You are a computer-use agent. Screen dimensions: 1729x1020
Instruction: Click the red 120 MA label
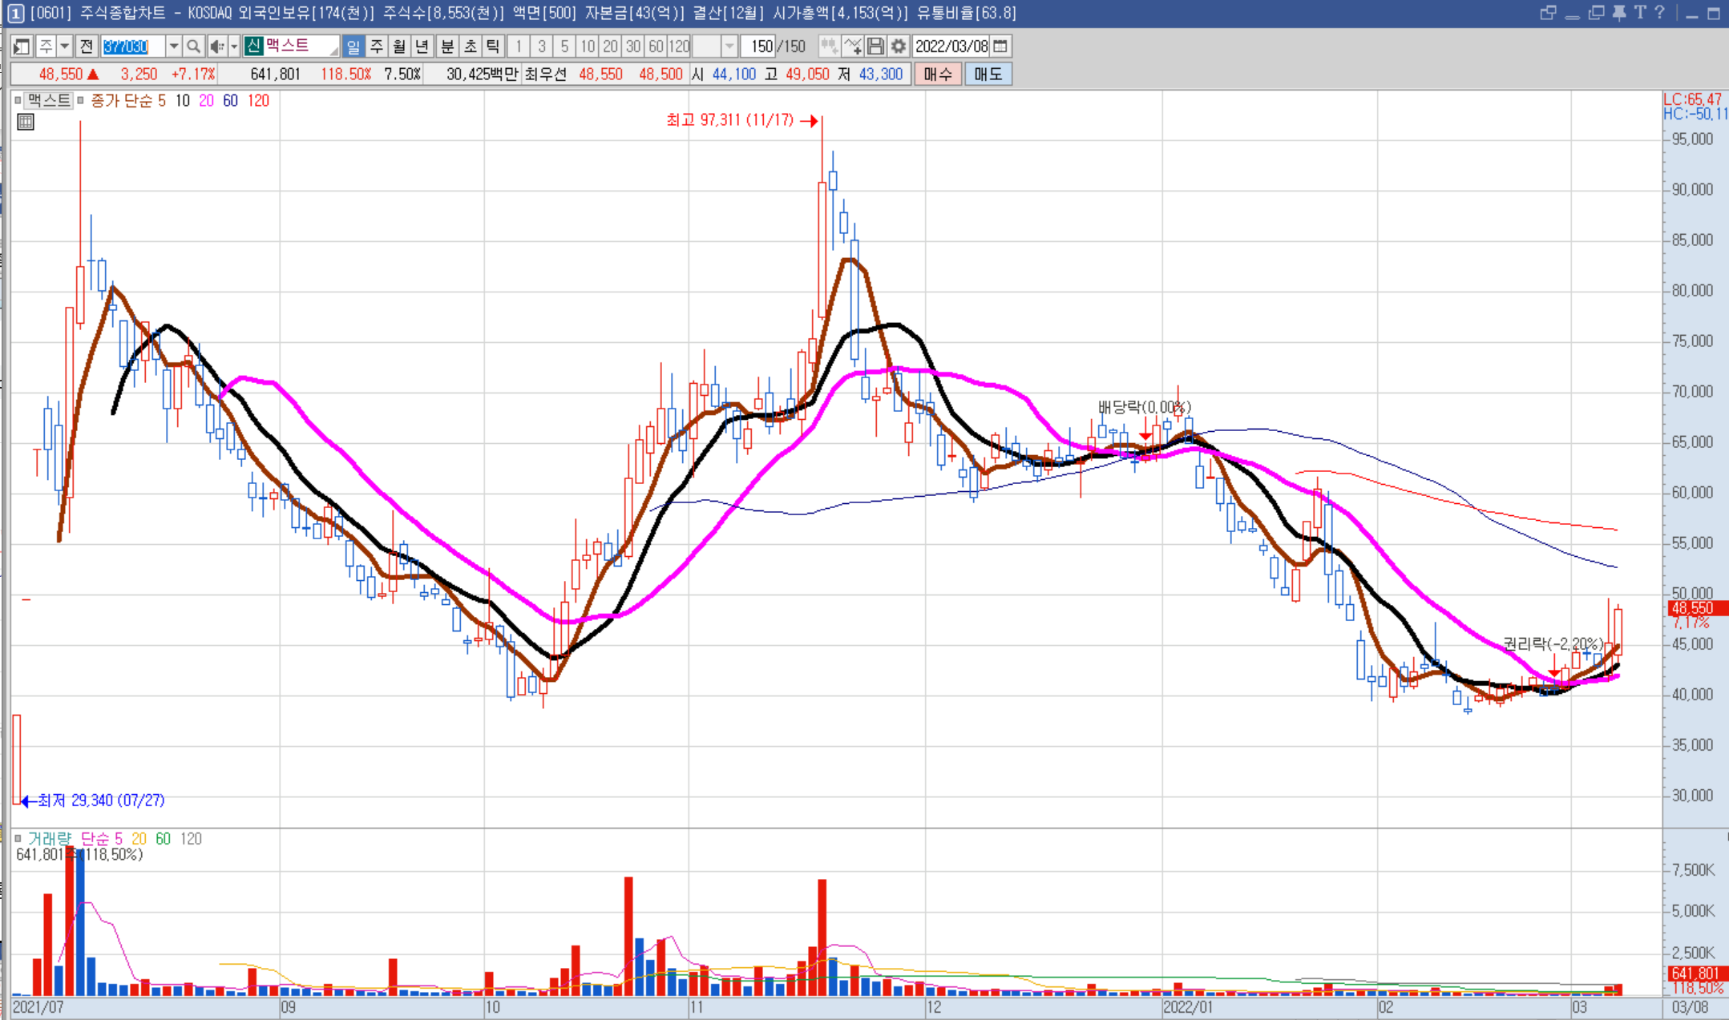(258, 101)
